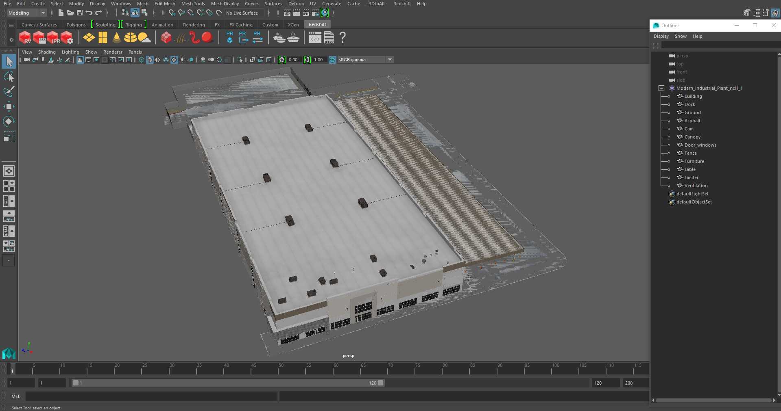781x411 pixels.
Task: Select the Select Tool arrow icon
Action: coord(9,62)
